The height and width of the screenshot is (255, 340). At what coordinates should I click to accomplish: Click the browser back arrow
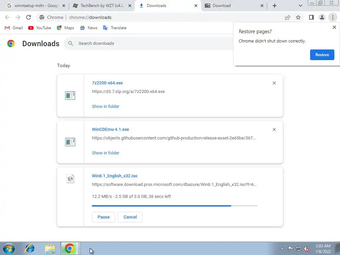click(7, 17)
